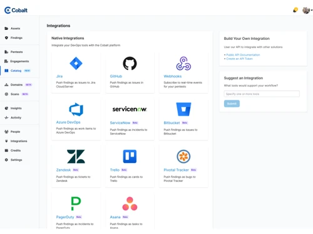Select Catalog in the sidebar
This screenshot has width=313, height=234.
pos(16,71)
